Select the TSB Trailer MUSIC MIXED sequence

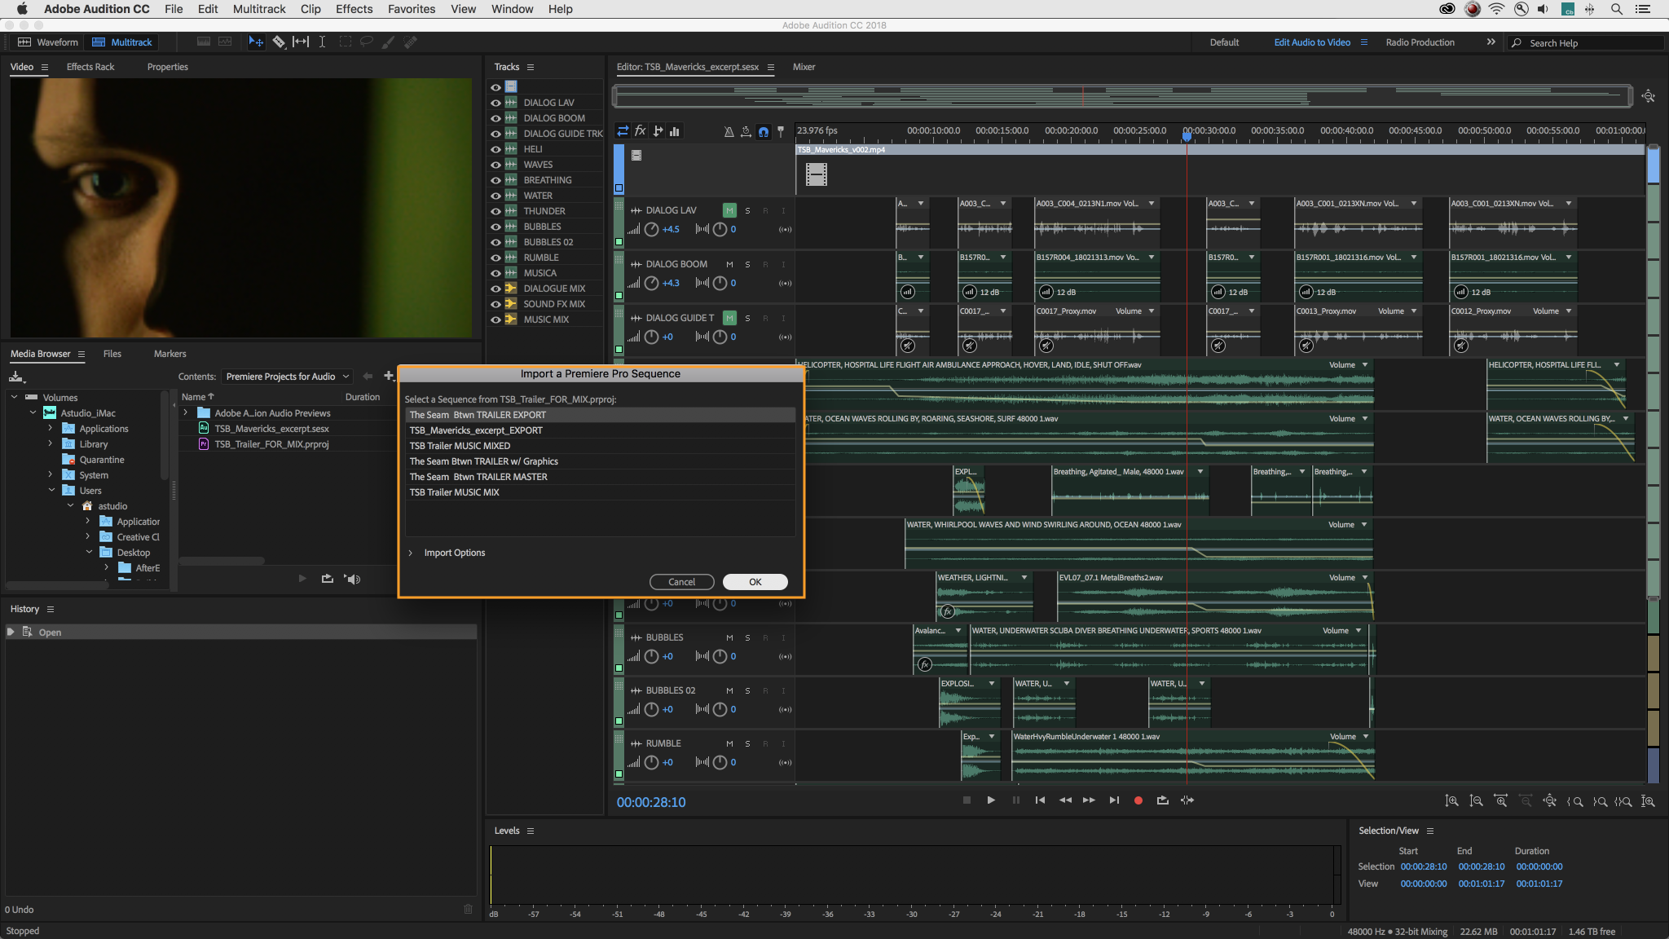pos(460,446)
